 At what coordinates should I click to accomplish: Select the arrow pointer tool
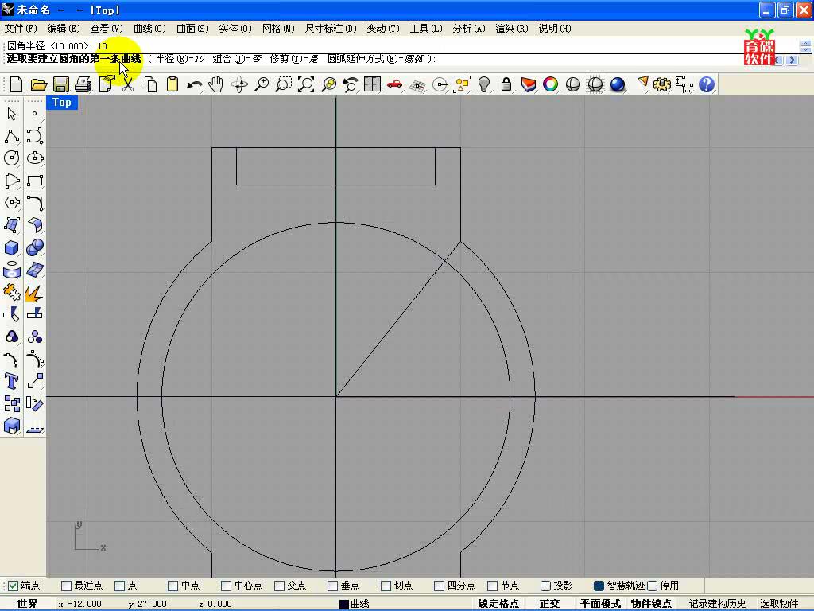pyautogui.click(x=11, y=114)
